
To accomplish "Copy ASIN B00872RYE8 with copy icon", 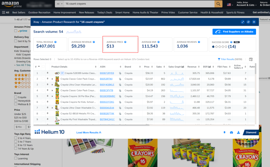I will [x=120, y=73].
